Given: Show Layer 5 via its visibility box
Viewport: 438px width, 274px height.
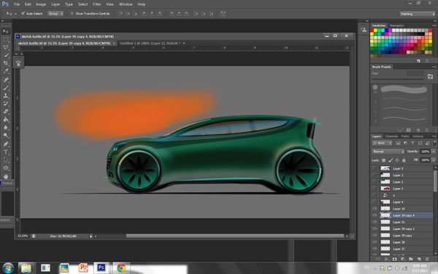Looking at the screenshot, I should coord(374,189).
